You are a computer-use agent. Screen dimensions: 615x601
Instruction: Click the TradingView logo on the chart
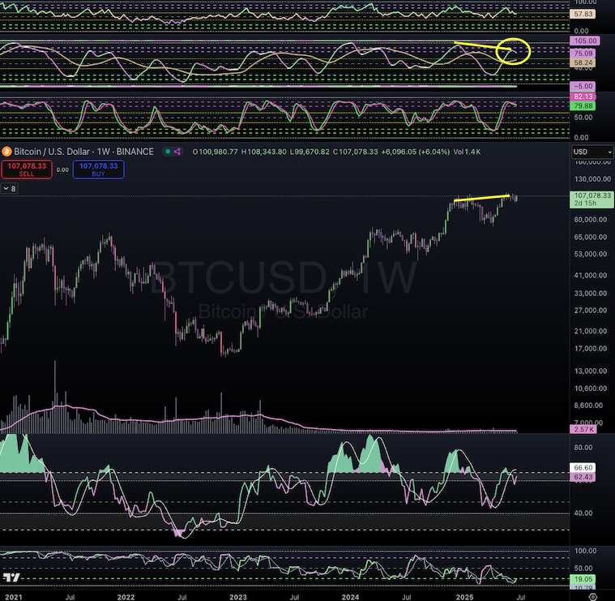click(11, 577)
